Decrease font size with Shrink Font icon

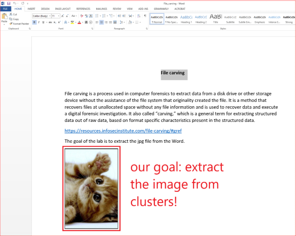tap(67, 16)
